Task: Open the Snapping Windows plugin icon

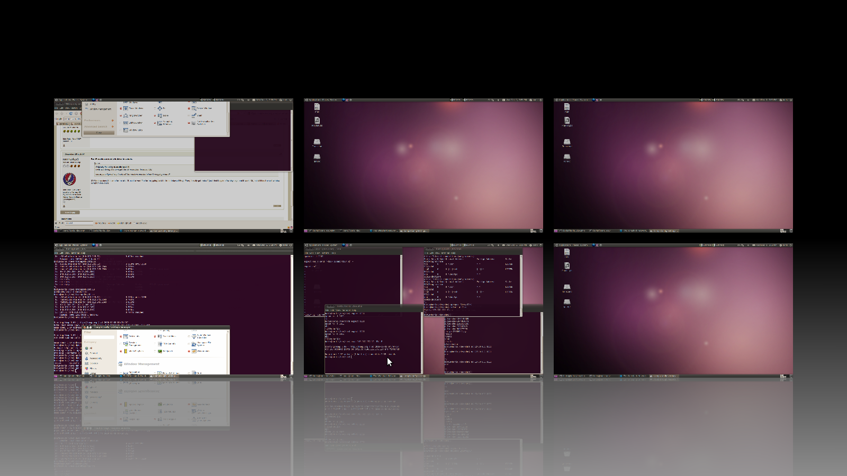Action: point(160,123)
